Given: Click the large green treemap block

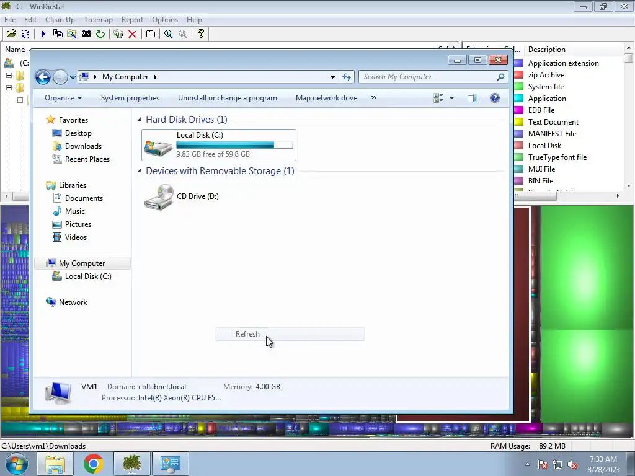Looking at the screenshot, I should 587,267.
